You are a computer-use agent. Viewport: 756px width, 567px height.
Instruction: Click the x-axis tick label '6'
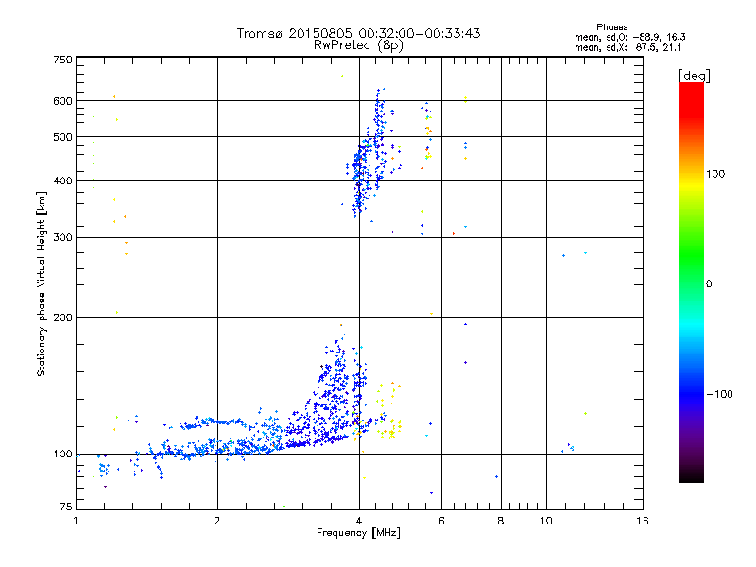click(x=441, y=521)
